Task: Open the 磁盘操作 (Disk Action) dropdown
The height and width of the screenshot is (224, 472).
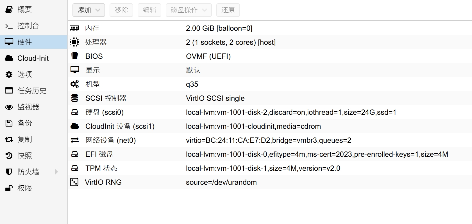Action: click(189, 10)
